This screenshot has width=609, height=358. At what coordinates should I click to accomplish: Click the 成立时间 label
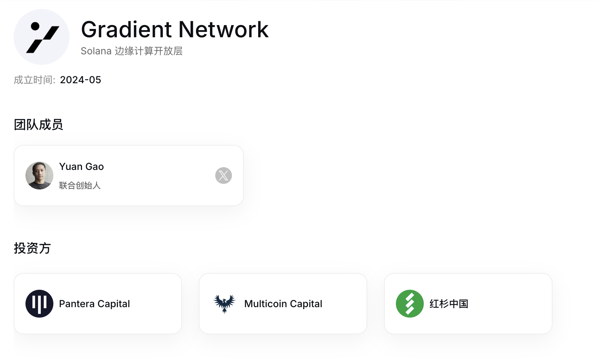[x=35, y=80]
